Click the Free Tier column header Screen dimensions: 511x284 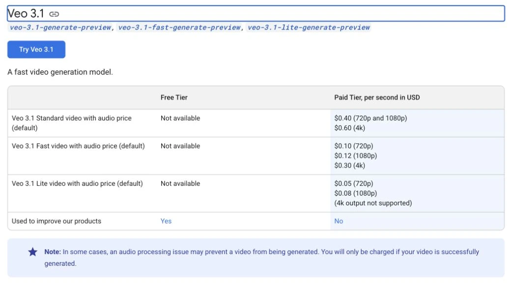(174, 97)
